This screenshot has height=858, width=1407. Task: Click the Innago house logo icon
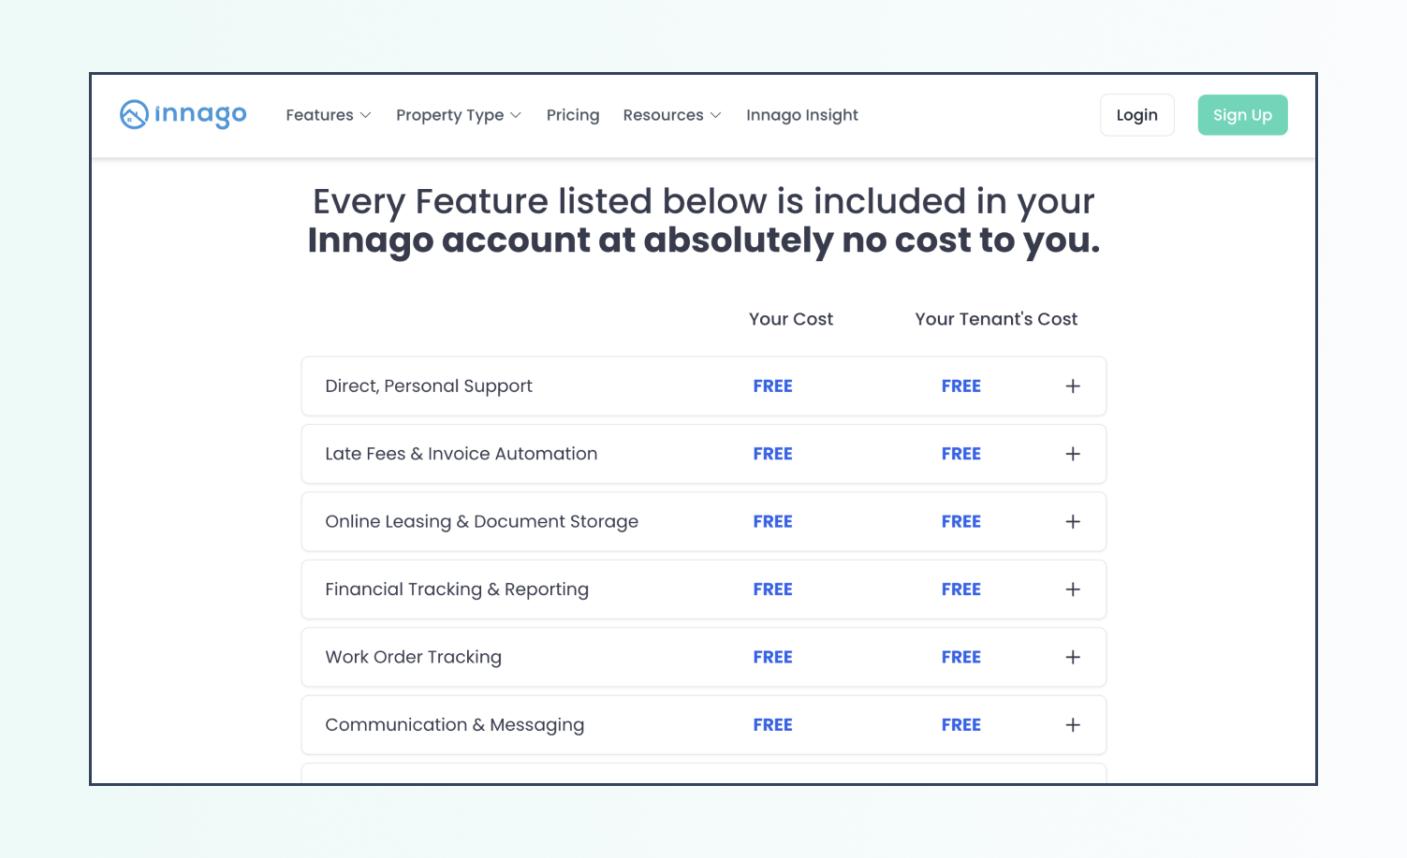point(134,114)
